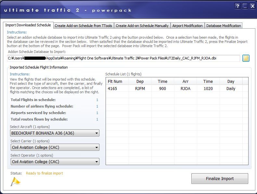Click 'Total Flights in schedule:' label
The width and height of the screenshot is (257, 194).
click(x=33, y=100)
